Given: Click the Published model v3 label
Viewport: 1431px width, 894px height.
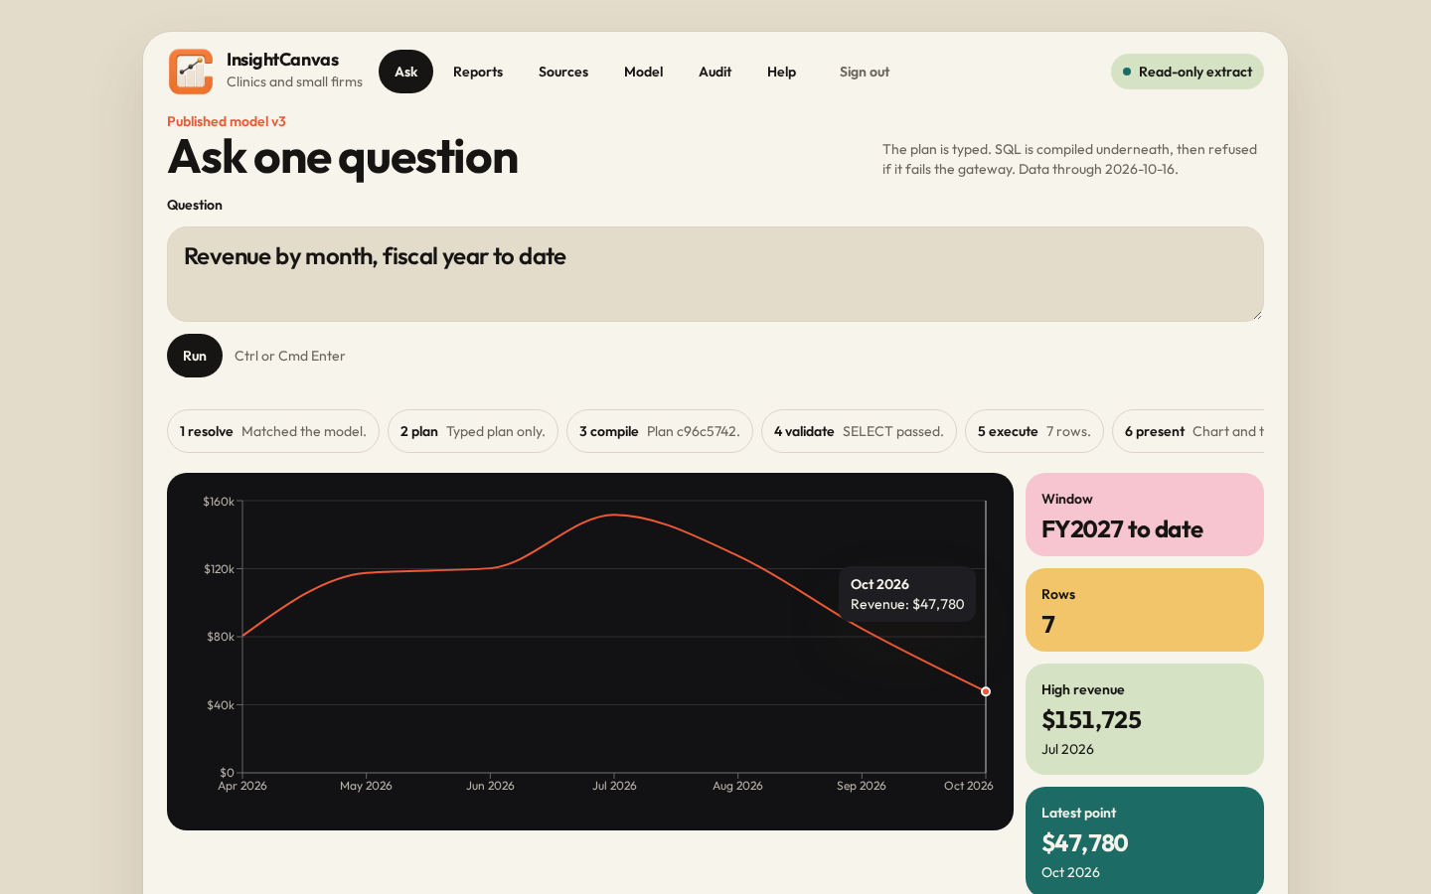Looking at the screenshot, I should pyautogui.click(x=227, y=121).
